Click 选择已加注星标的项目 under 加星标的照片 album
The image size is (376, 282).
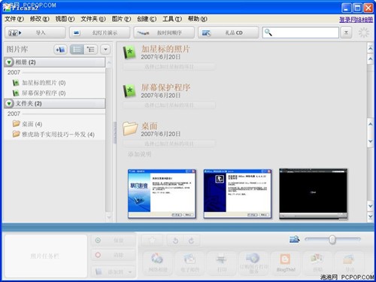(x=169, y=67)
